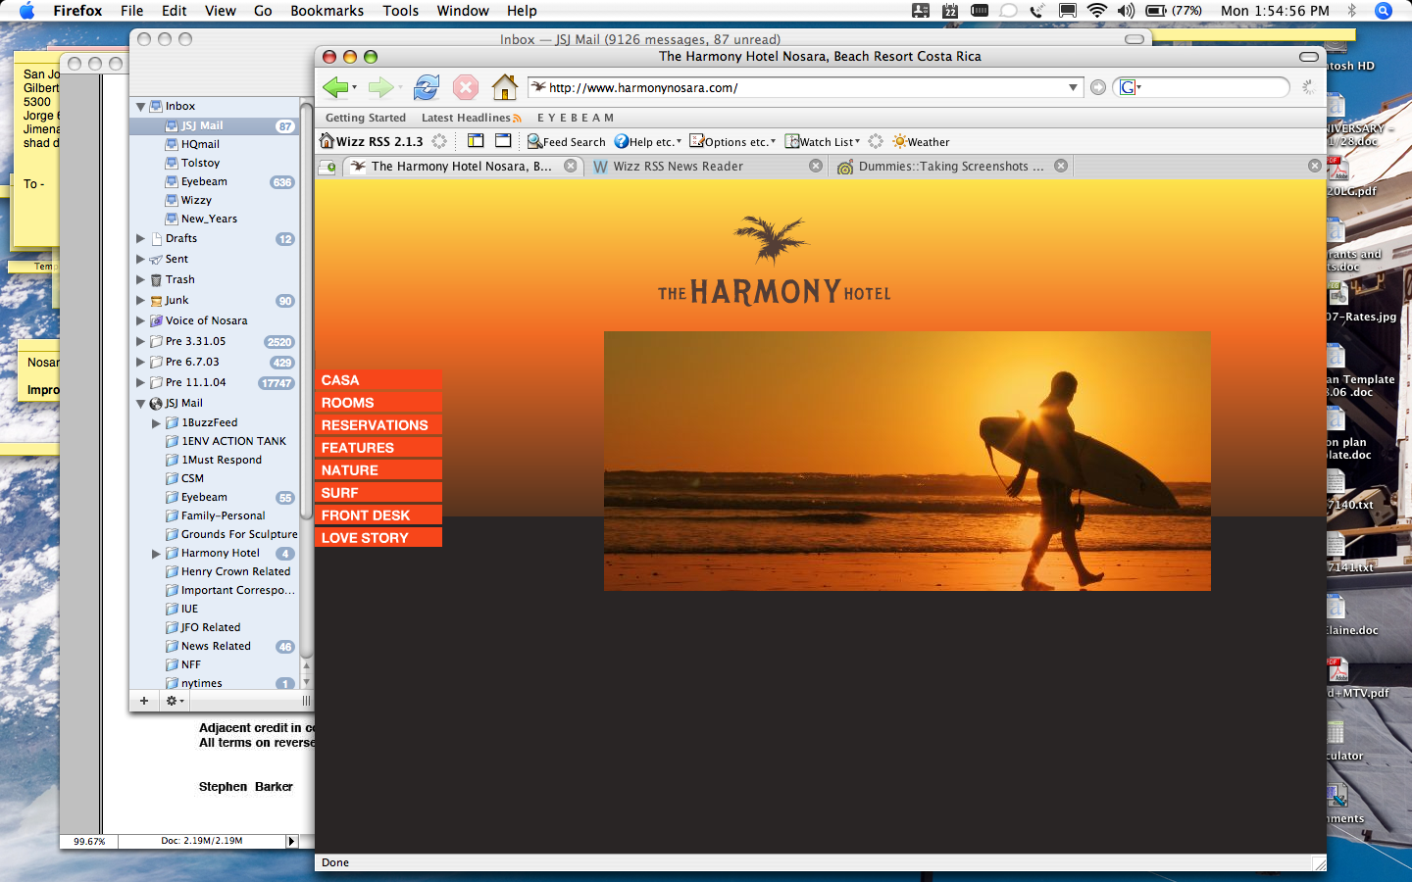Viewport: 1412px width, 882px height.
Task: Close the Harmony Hotel Nosara tab
Action: pyautogui.click(x=571, y=166)
